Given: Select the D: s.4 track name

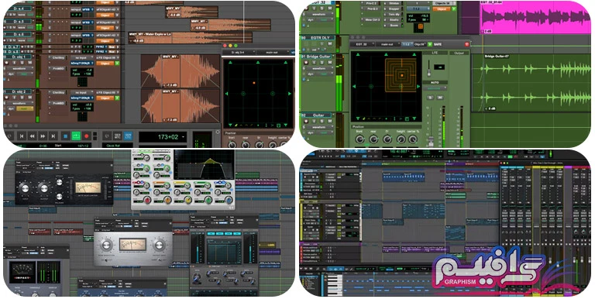Looking at the screenshot, I should [18, 9].
